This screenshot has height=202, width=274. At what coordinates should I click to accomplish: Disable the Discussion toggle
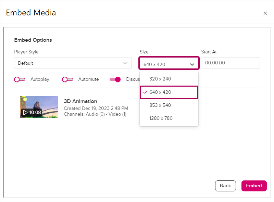tap(115, 79)
